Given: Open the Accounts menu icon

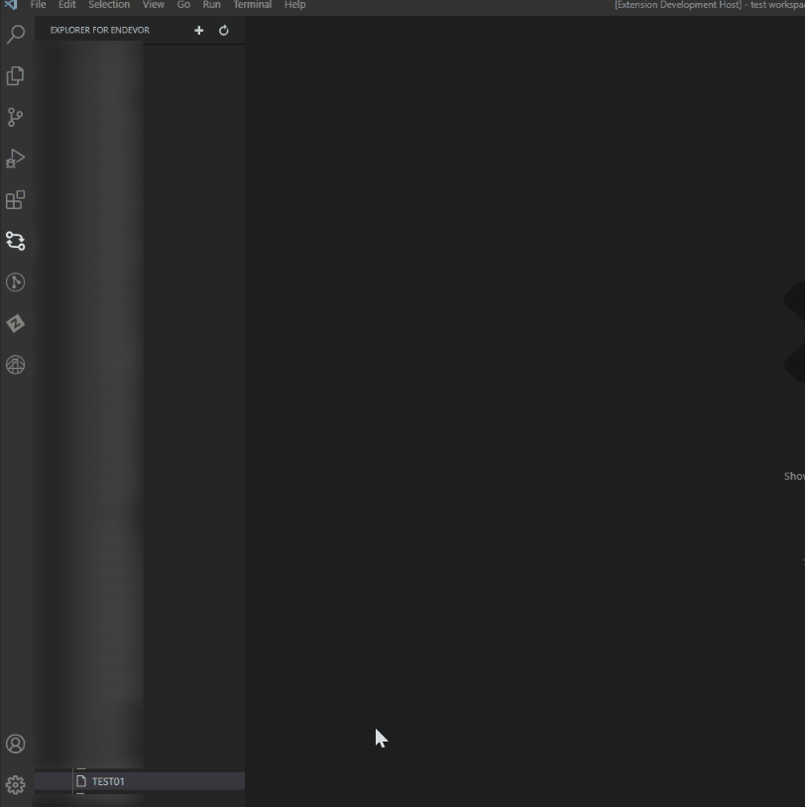Looking at the screenshot, I should click(x=16, y=744).
